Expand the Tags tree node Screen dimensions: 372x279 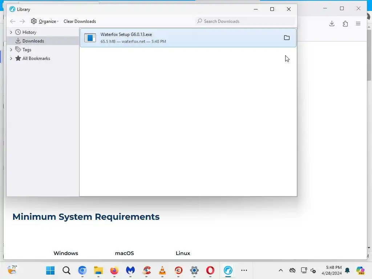point(11,49)
